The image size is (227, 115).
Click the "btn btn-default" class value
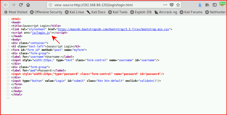(110, 81)
